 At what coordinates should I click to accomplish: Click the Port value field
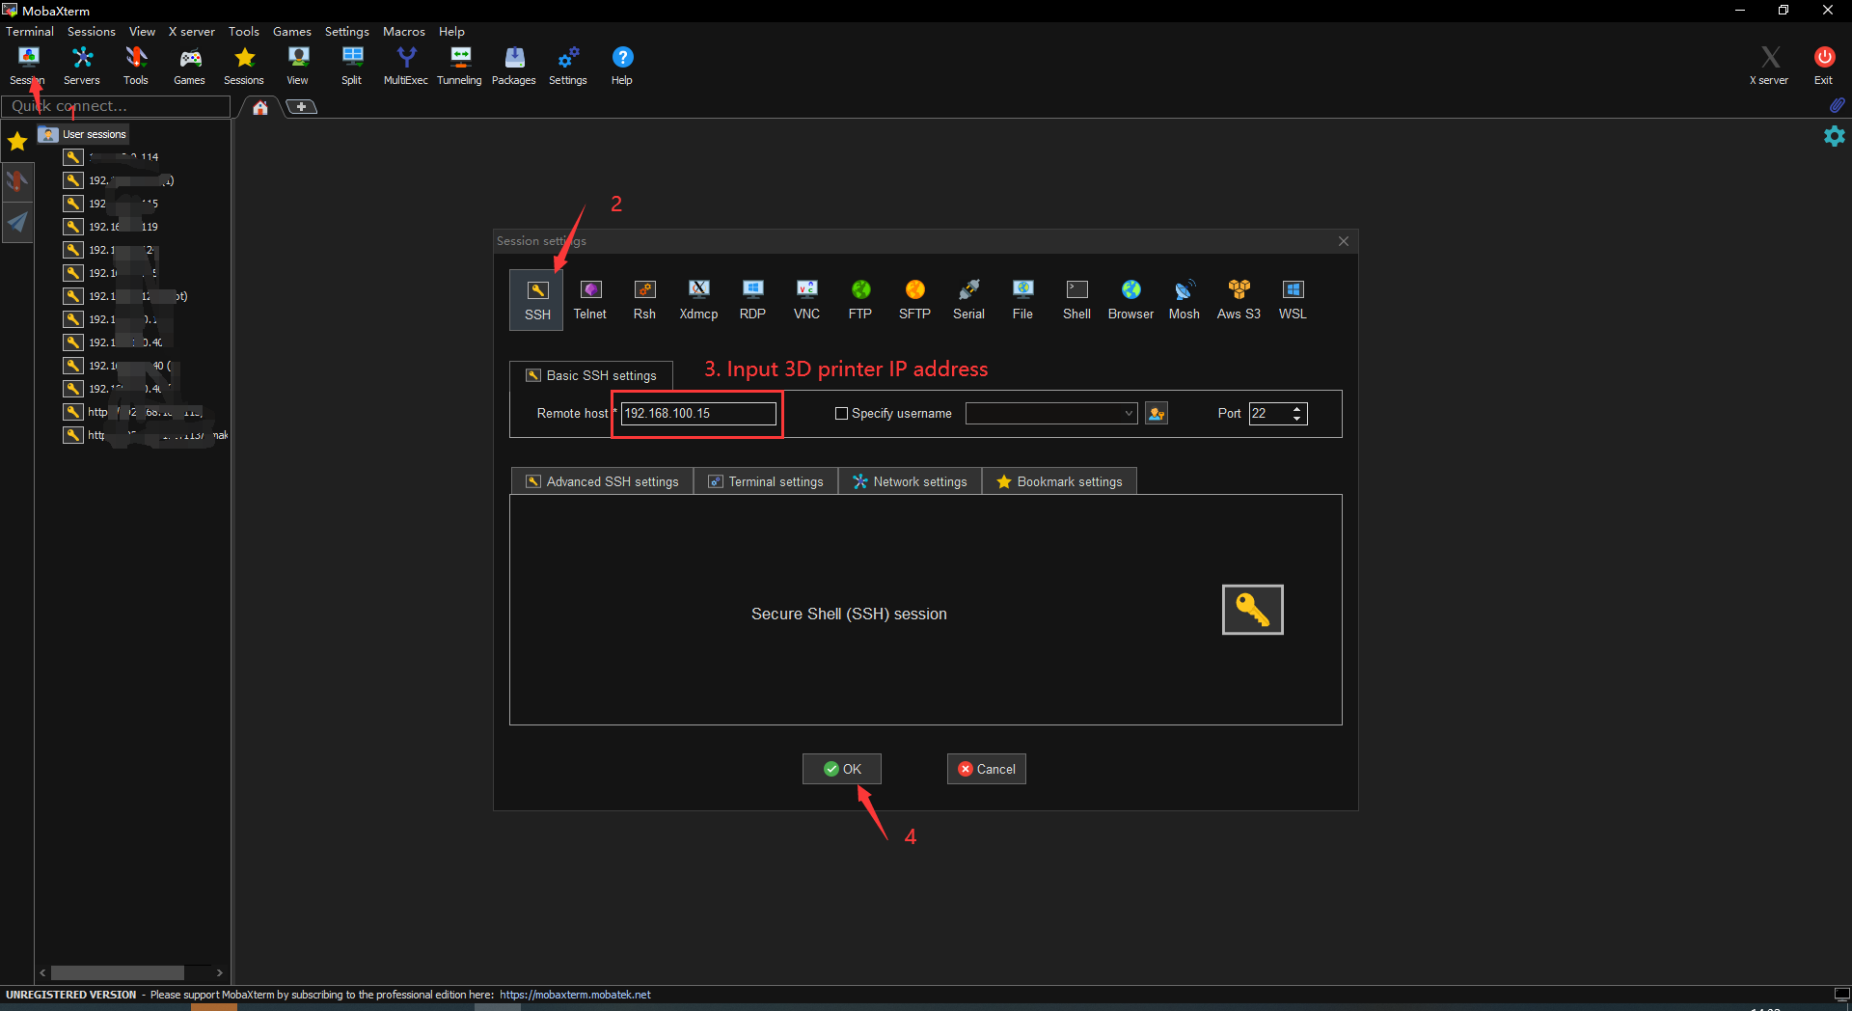click(x=1269, y=414)
